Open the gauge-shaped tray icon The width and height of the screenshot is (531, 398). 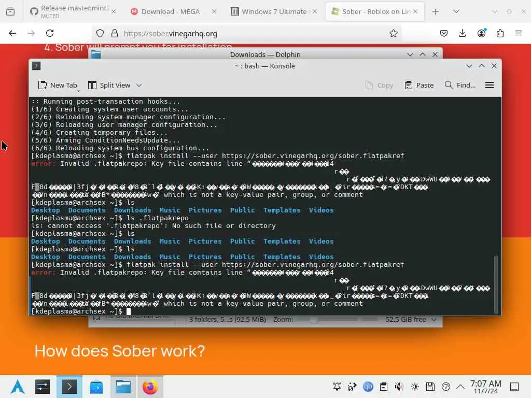pos(446,387)
